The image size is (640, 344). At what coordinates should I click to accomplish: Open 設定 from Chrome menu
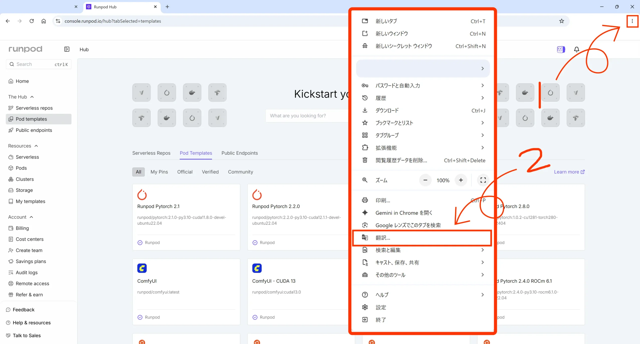(x=423, y=307)
